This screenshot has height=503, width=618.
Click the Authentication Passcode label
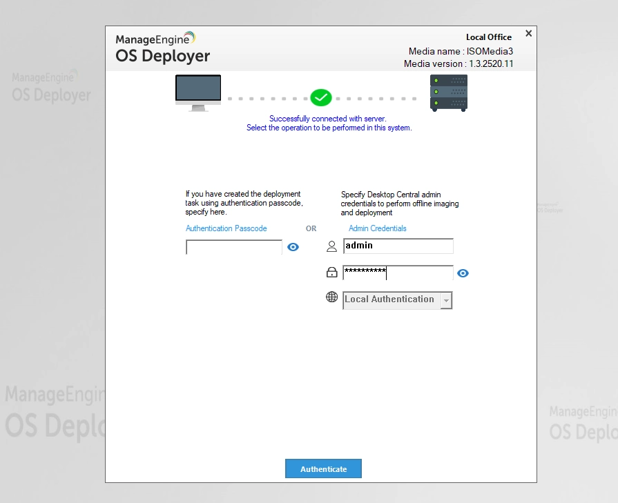(226, 228)
